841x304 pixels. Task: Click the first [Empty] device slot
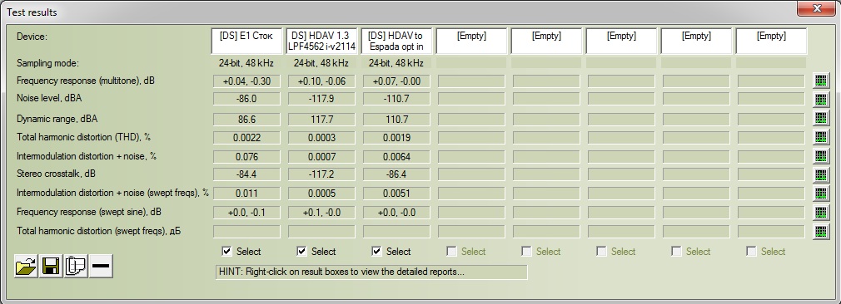pos(471,42)
